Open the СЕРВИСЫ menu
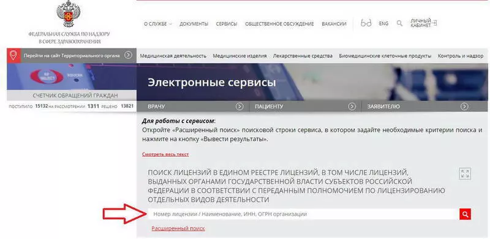 click(227, 24)
